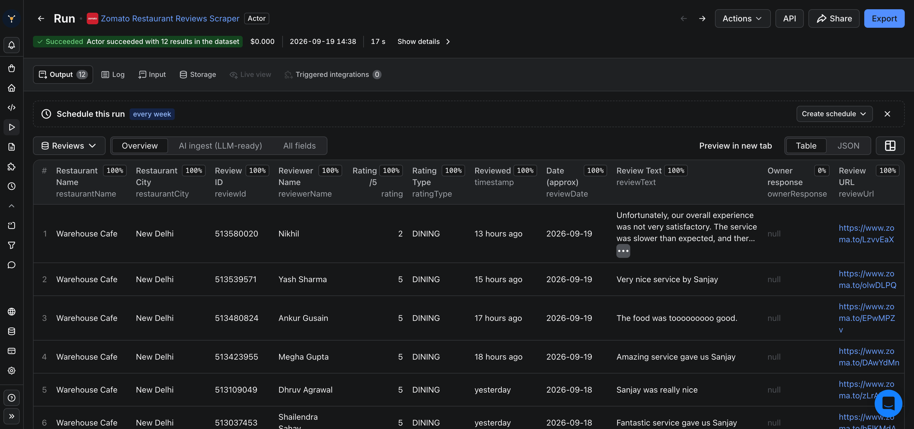Dismiss the Schedule this run banner
This screenshot has width=914, height=429.
[x=887, y=114]
